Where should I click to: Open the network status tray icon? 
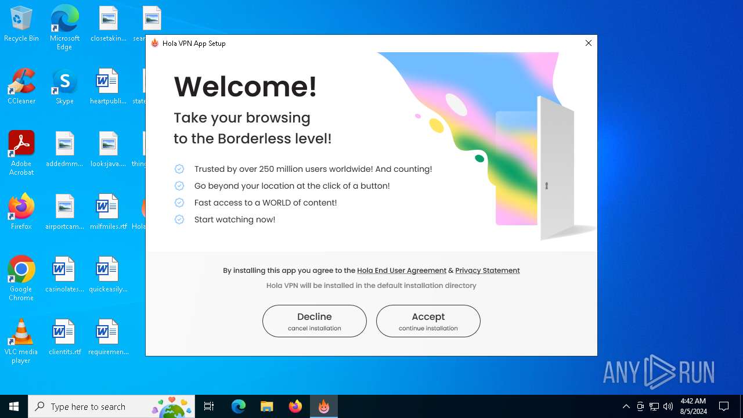[654, 406]
